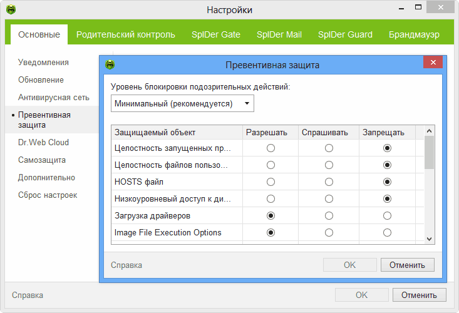Click the scroll down arrow in the table

(x=429, y=239)
